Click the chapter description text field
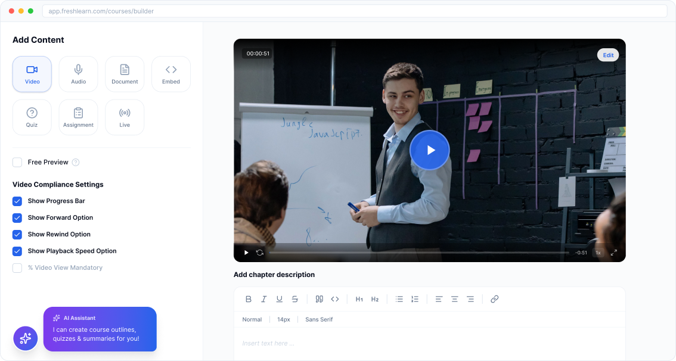The image size is (676, 361). (x=429, y=343)
